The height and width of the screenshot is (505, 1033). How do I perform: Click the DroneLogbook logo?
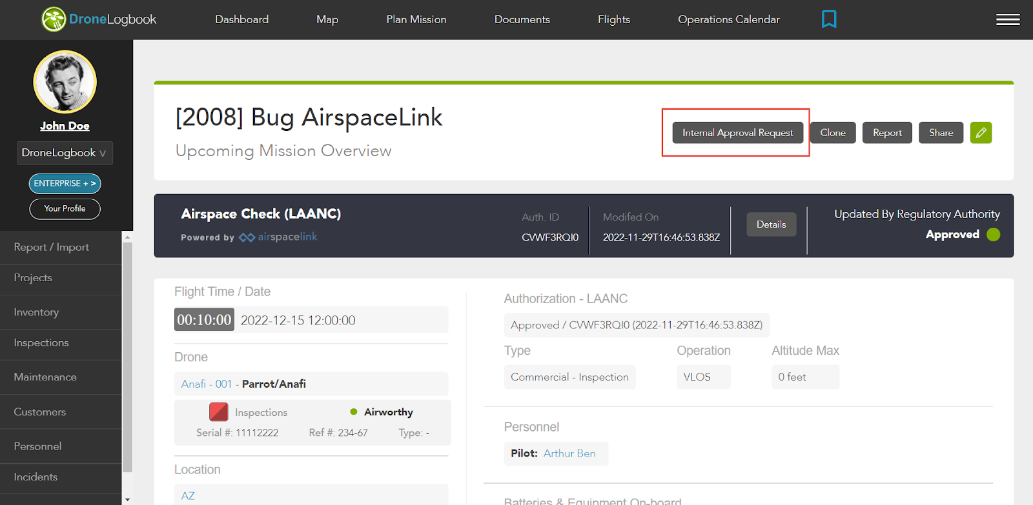point(99,19)
